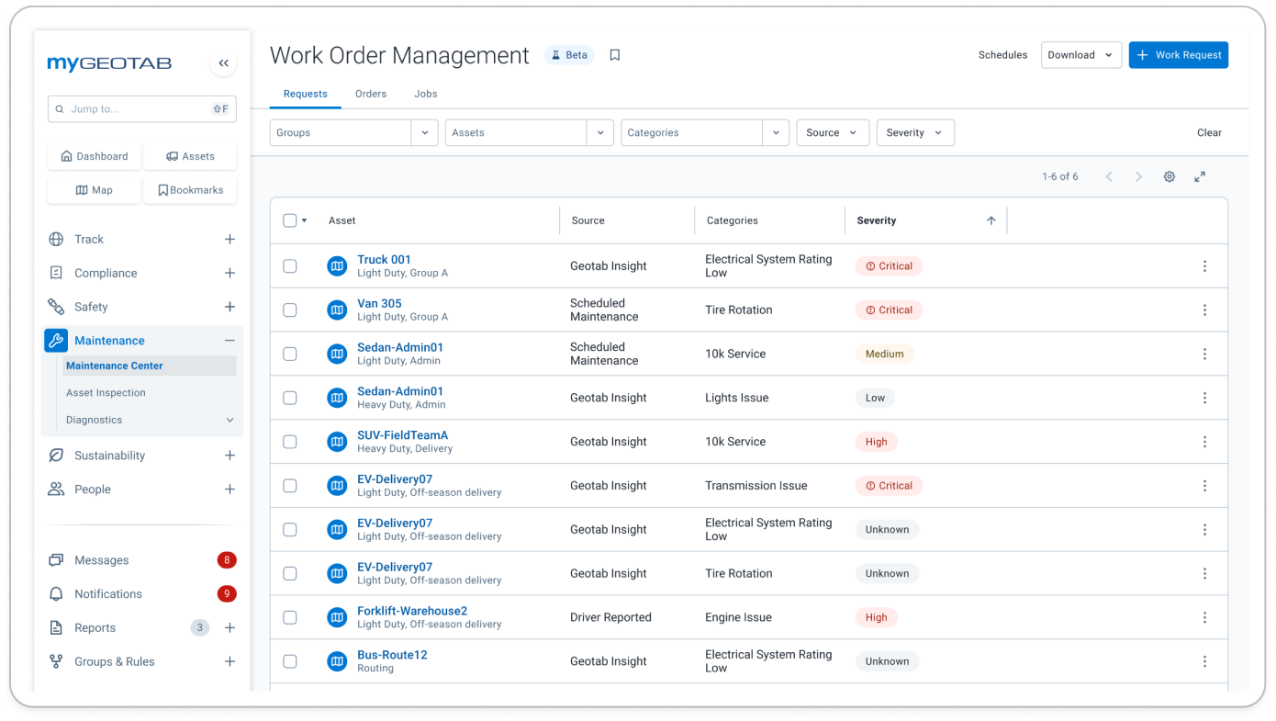The width and height of the screenshot is (1276, 721).
Task: Open the Download dropdown
Action: pyautogui.click(x=1081, y=54)
